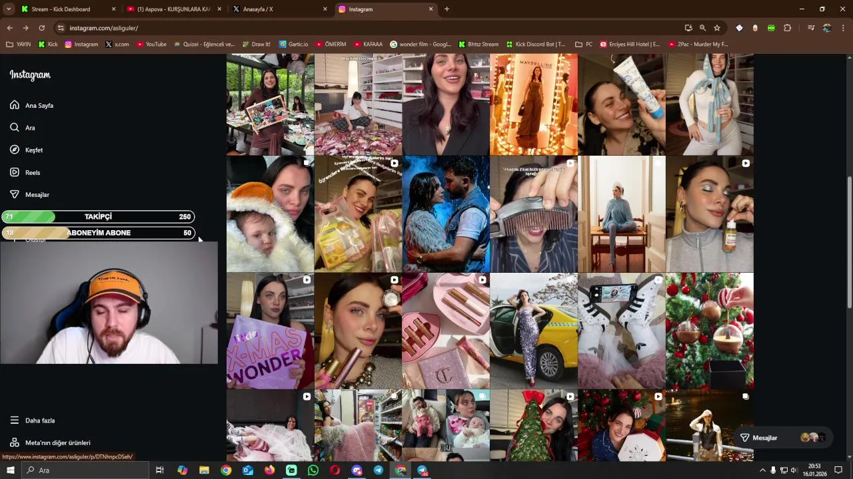Open Mesajlar in the left sidebar
The height and width of the screenshot is (479, 853).
tap(29, 194)
